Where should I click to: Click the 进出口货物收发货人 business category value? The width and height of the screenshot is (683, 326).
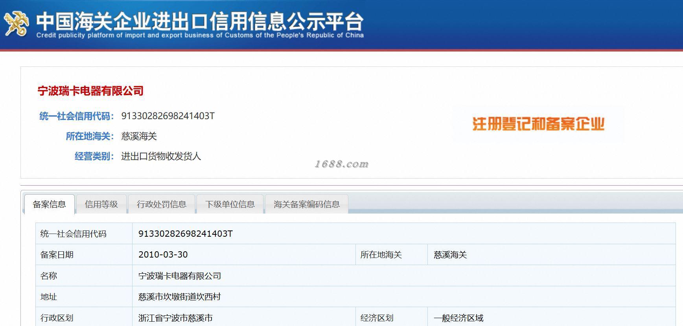[x=161, y=156]
